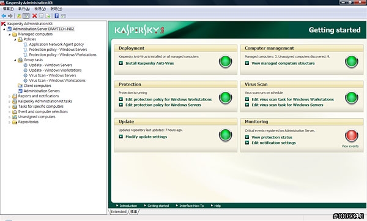This screenshot has height=221, width=367.
Task: Click the blue Back arrow in toolbar
Action: [4, 16]
